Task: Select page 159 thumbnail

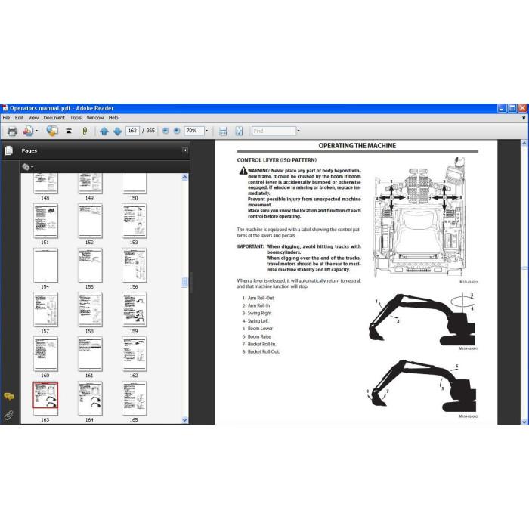Action: click(134, 310)
